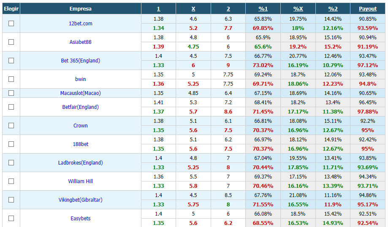Click Betfair opening home odds 1.41
Screen dimensions: 388x227
click(159, 103)
